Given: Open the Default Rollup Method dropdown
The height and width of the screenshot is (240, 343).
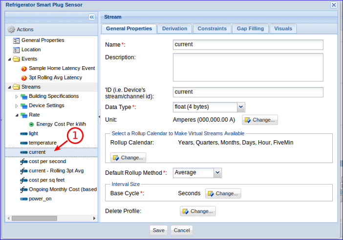Looking at the screenshot, I should pyautogui.click(x=217, y=173).
